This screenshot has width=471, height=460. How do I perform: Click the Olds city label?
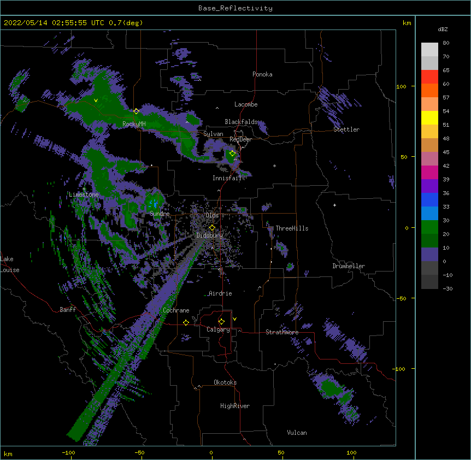(x=212, y=215)
